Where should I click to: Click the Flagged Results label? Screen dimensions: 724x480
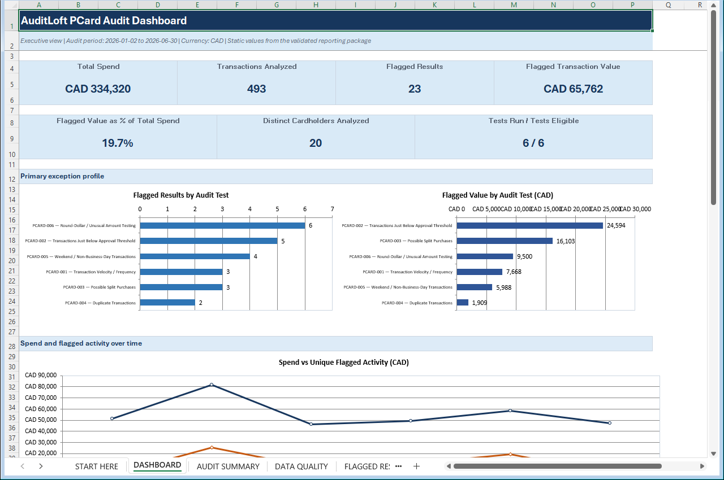pos(415,67)
